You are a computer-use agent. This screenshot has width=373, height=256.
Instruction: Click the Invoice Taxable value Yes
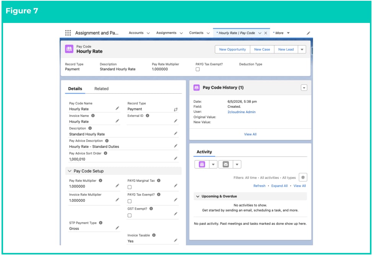[x=130, y=241]
